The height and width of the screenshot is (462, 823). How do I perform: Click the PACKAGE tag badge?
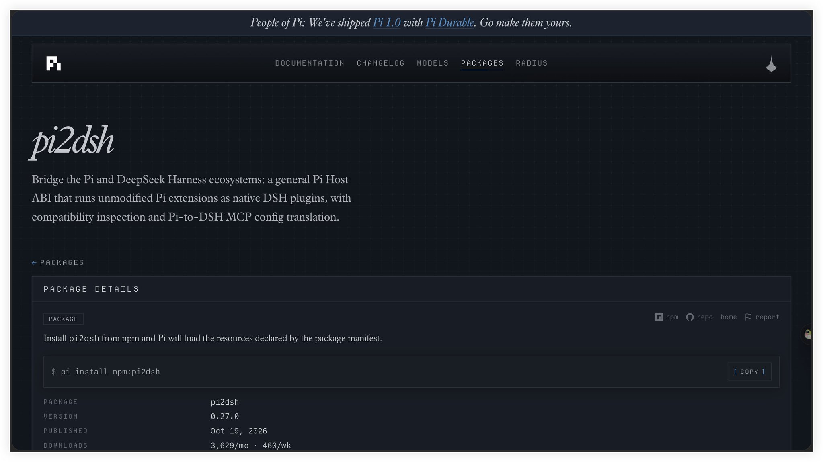pyautogui.click(x=63, y=319)
